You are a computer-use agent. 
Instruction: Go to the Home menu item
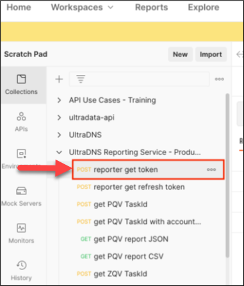coord(19,8)
